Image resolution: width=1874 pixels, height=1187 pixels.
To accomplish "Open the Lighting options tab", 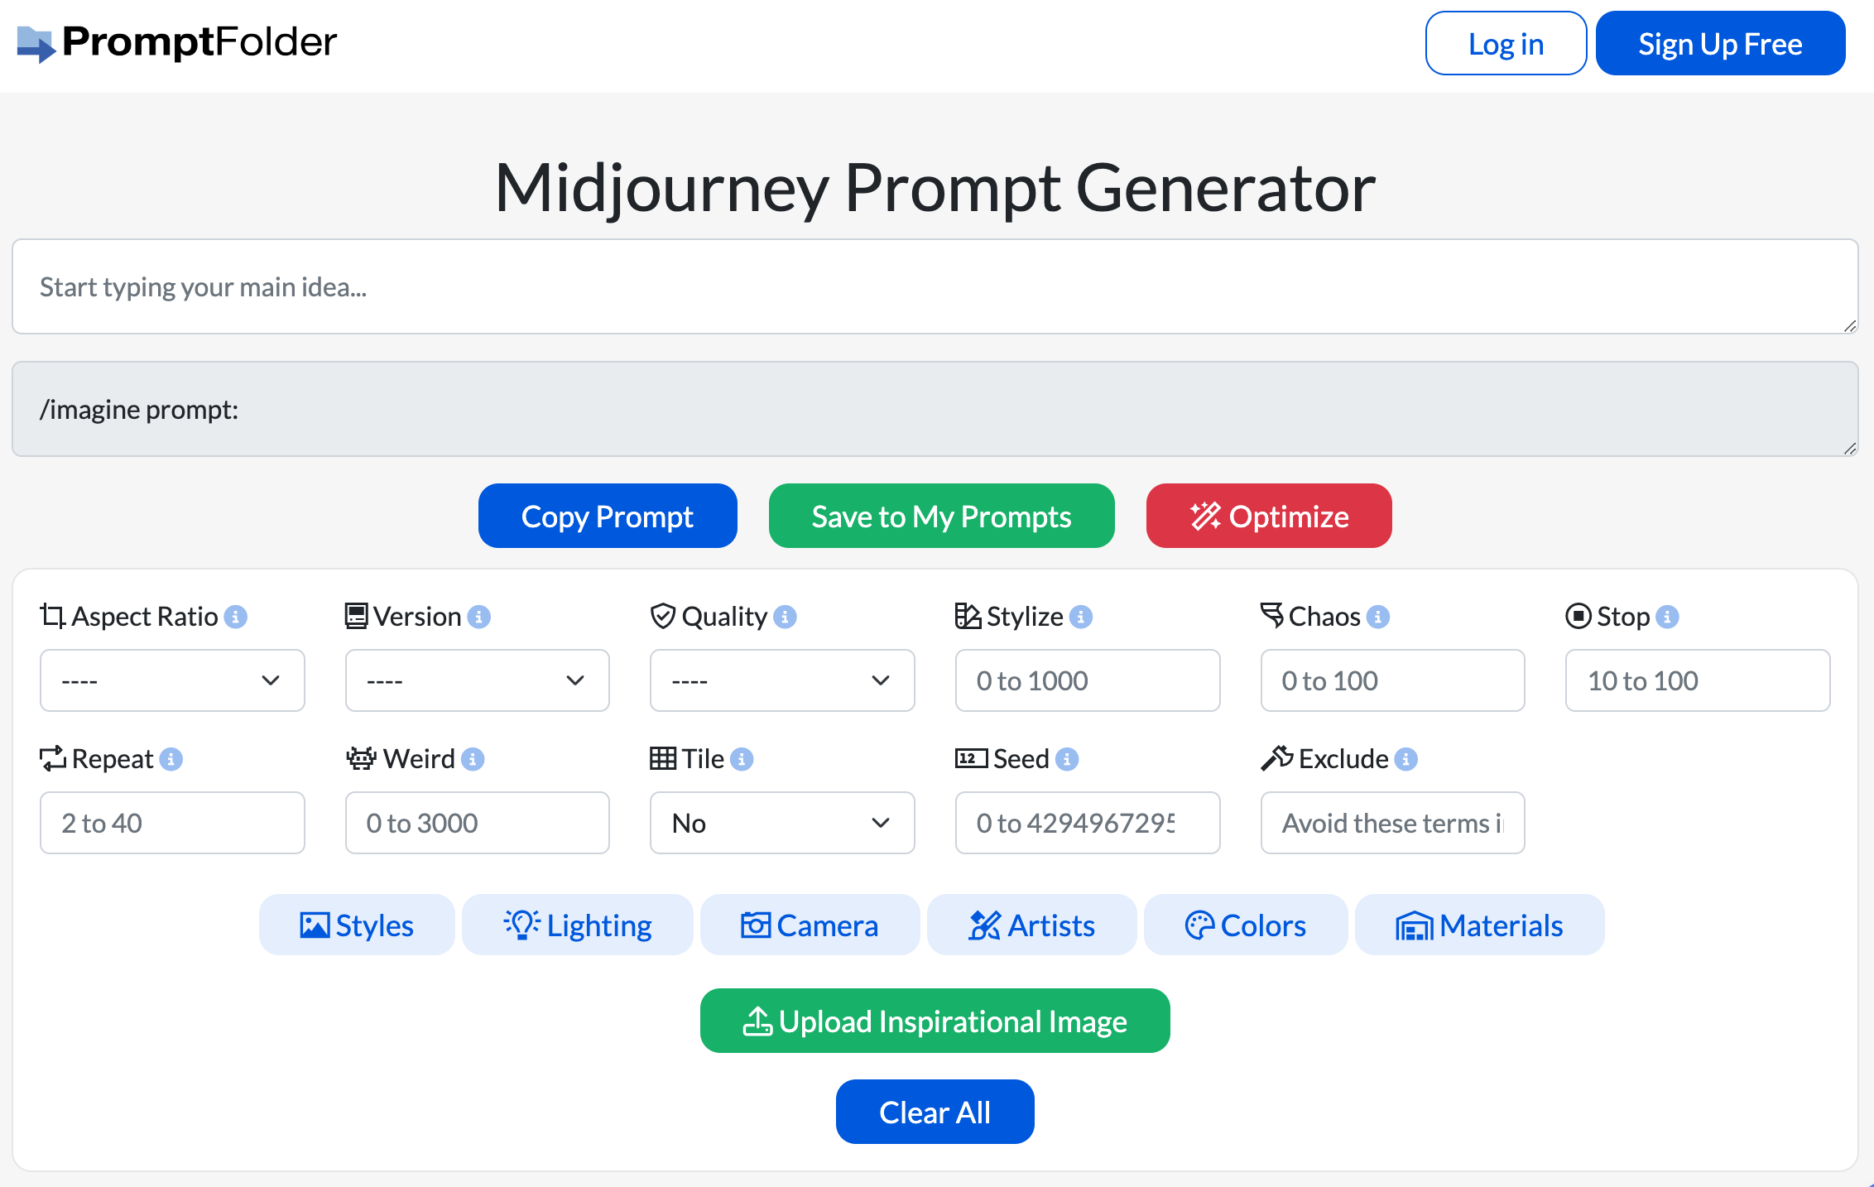I will click(x=576, y=925).
